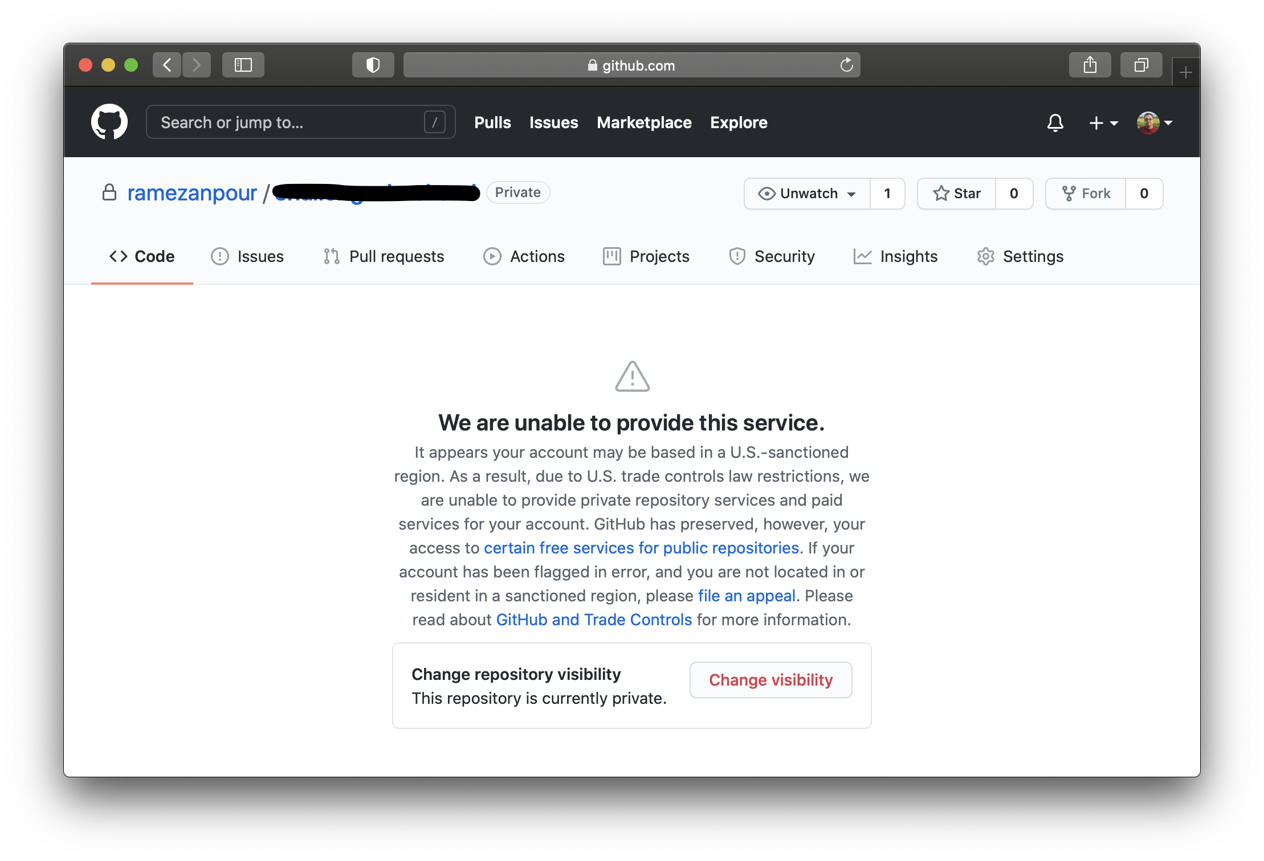
Task: Switch to the Pull requests tab
Action: (384, 256)
